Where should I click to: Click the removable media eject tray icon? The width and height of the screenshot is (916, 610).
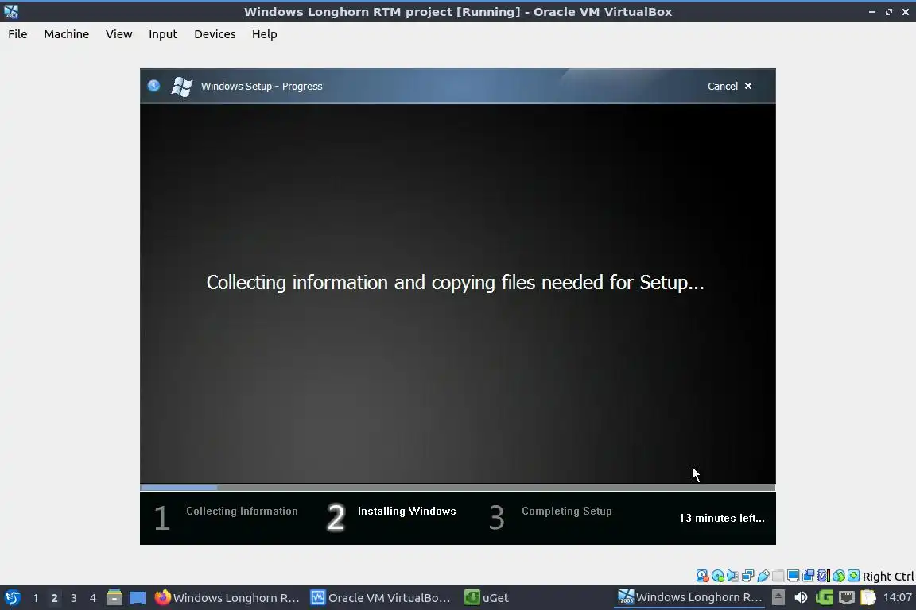click(778, 597)
